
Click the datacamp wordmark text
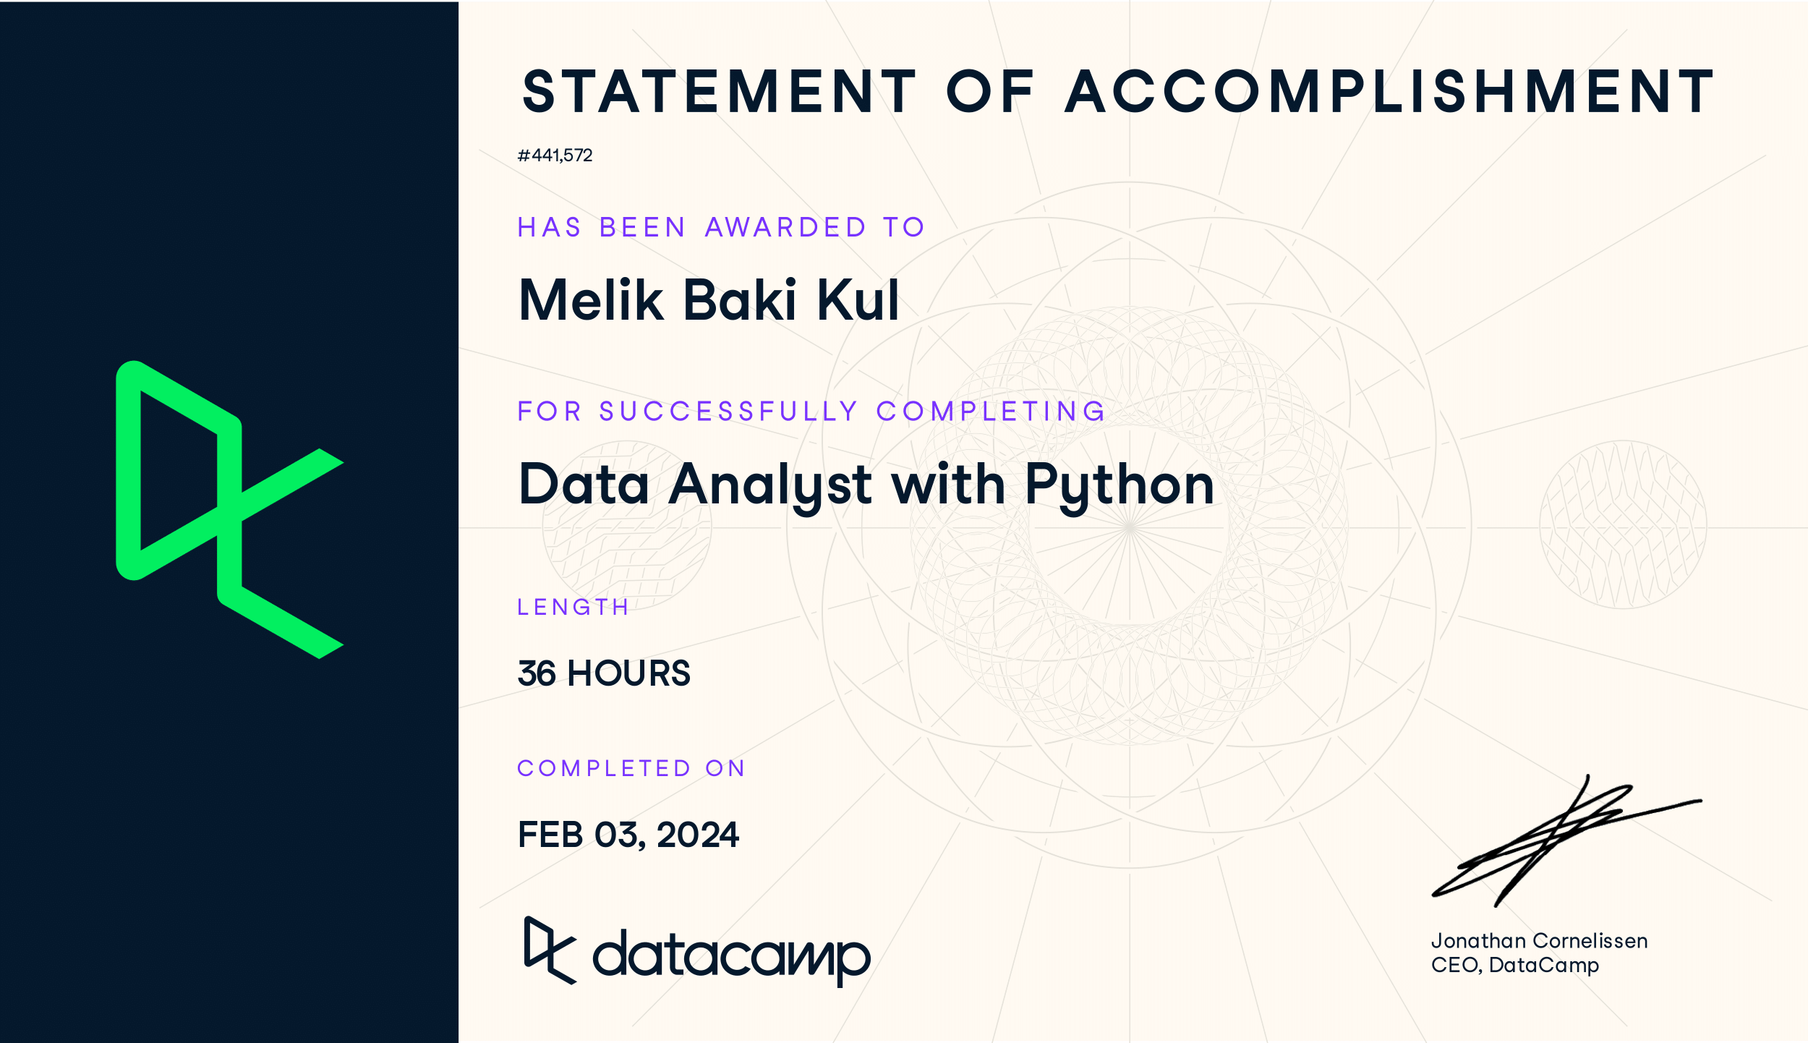coord(731,955)
